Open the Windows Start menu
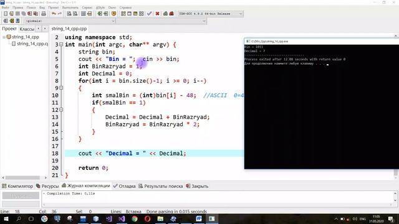 [6, 218]
